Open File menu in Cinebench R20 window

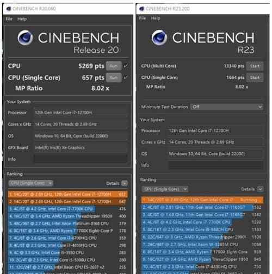(x=9, y=19)
